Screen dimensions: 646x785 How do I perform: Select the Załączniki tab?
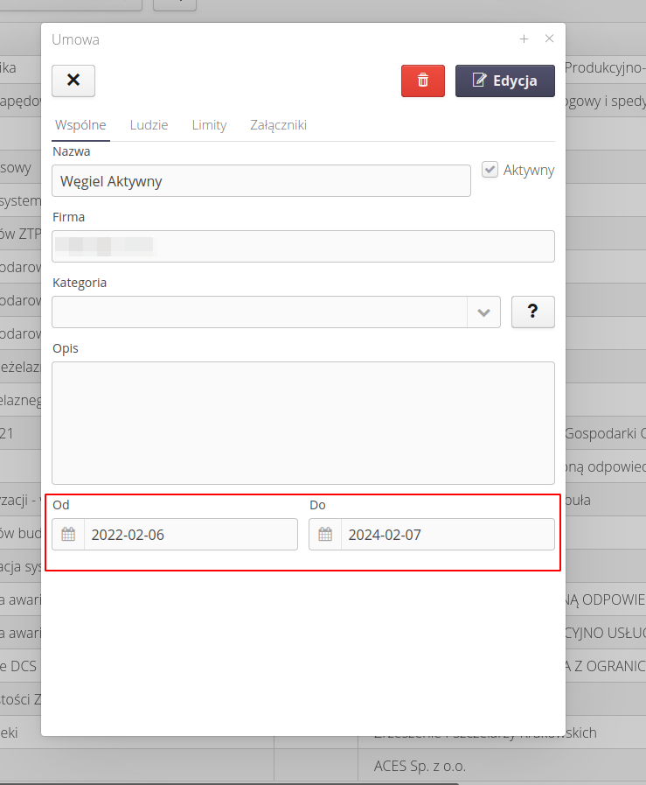pyautogui.click(x=278, y=125)
